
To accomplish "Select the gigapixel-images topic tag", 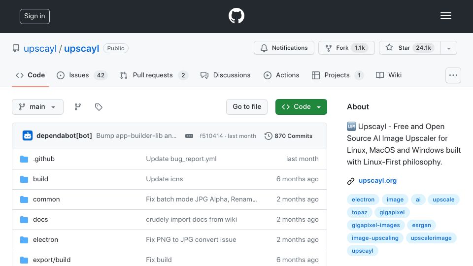I will click(375, 225).
